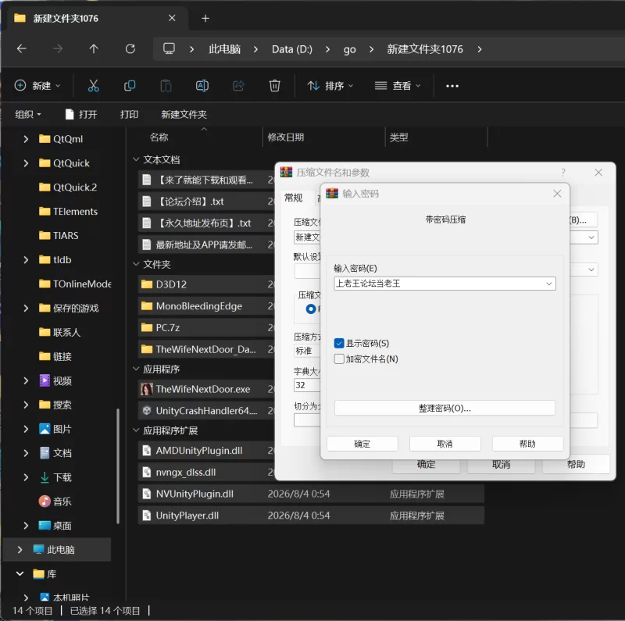
Task: Click the 输入密码(E) text field
Action: pyautogui.click(x=445, y=284)
